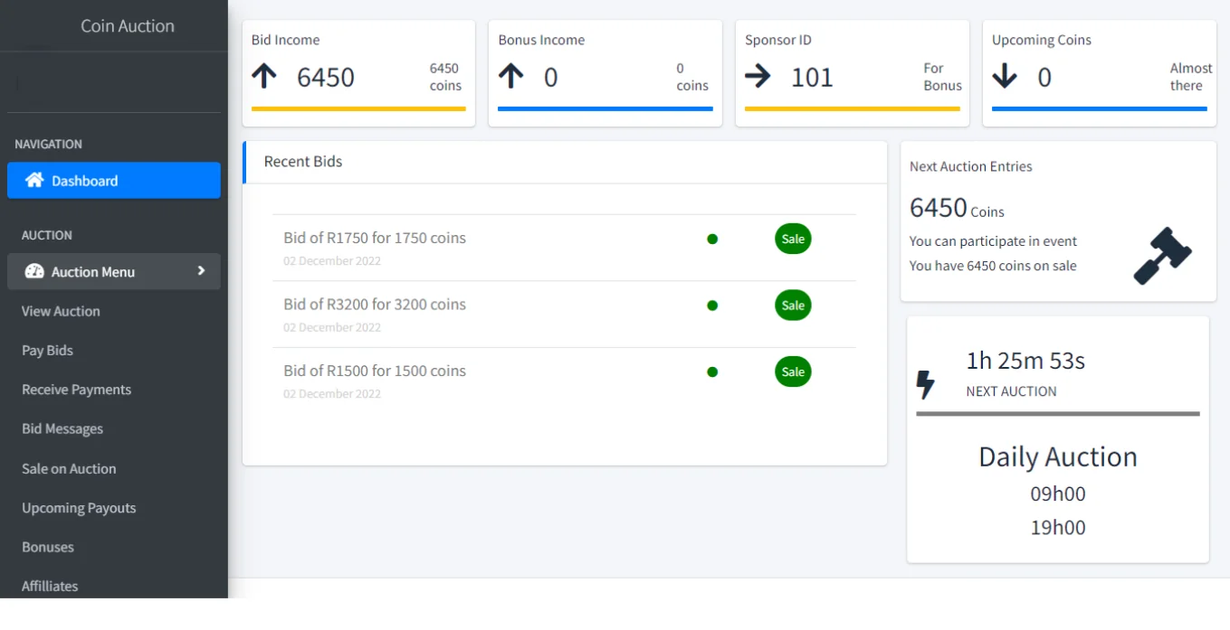The image size is (1230, 630).
Task: Click green status dot for R3200 bid
Action: coord(712,306)
